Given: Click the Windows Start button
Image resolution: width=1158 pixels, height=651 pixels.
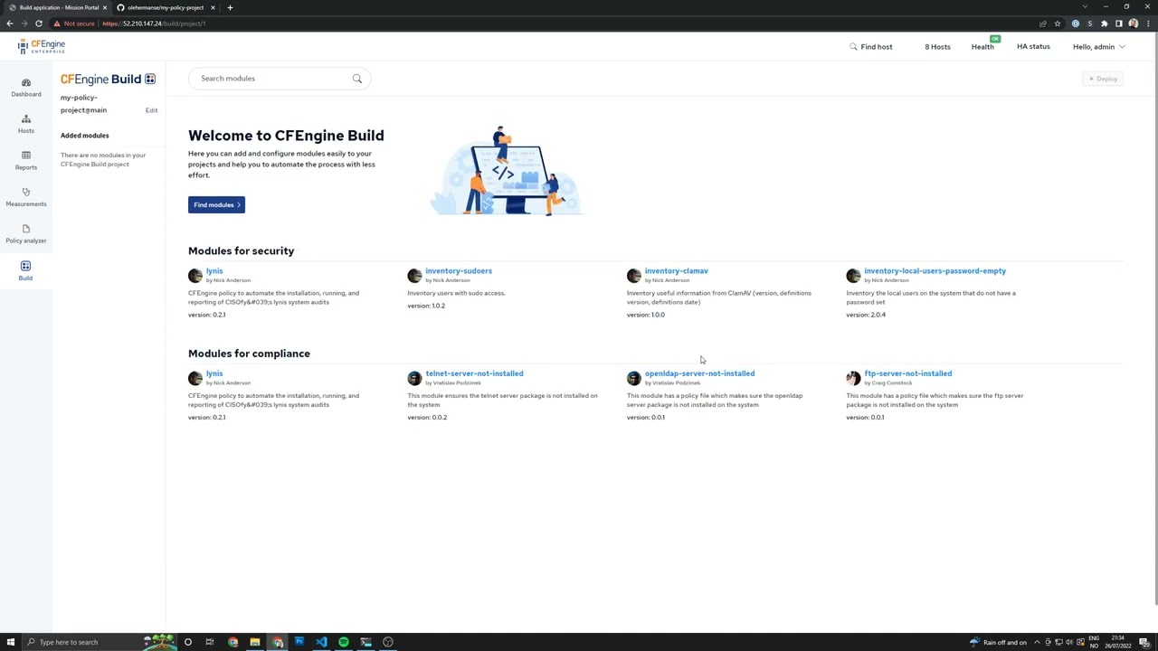Looking at the screenshot, I should pyautogui.click(x=11, y=642).
